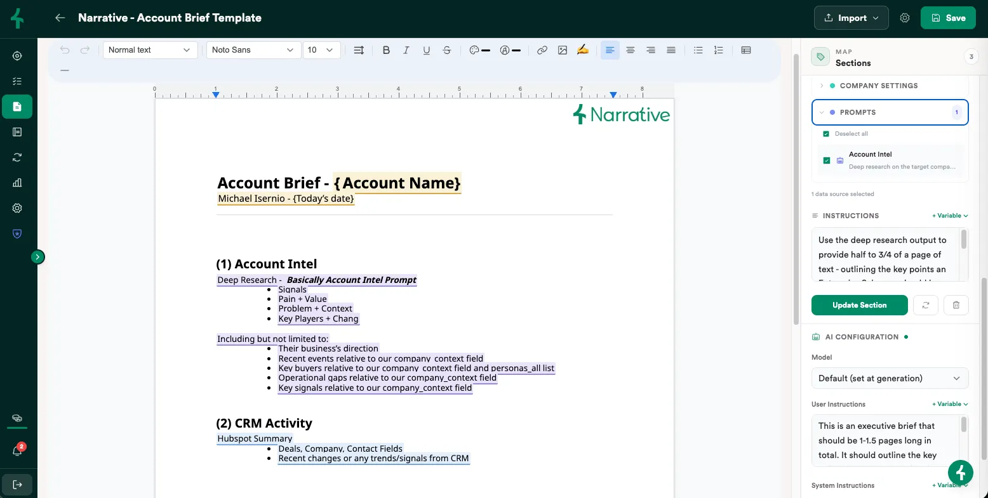The image size is (988, 498).
Task: Open the floating Narrative assistant button
Action: click(961, 473)
